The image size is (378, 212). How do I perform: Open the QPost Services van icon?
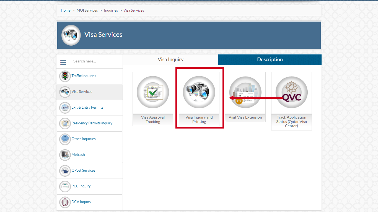65,171
